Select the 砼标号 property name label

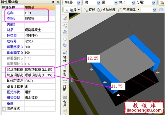click(12, 41)
